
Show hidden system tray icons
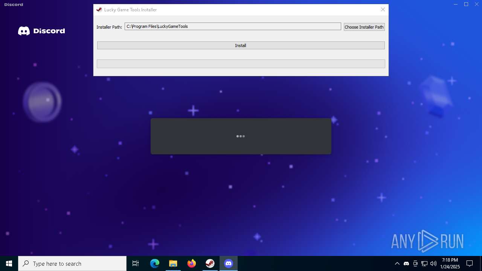tap(397, 263)
